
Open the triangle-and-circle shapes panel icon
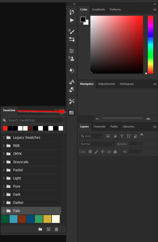pyautogui.click(x=72, y=70)
